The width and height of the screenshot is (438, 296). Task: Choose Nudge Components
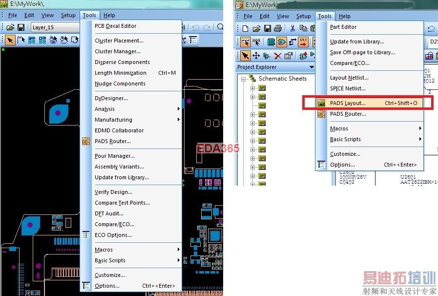pyautogui.click(x=120, y=84)
